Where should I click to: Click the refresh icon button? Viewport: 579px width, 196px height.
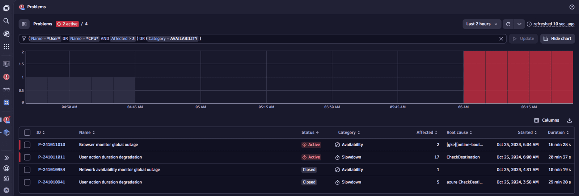(x=508, y=24)
